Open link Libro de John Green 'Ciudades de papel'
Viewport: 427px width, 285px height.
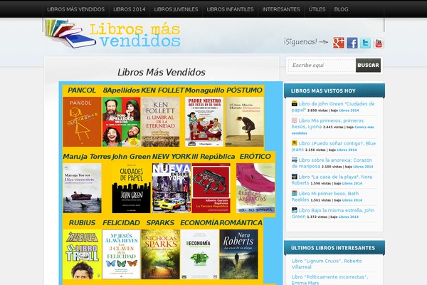click(333, 107)
